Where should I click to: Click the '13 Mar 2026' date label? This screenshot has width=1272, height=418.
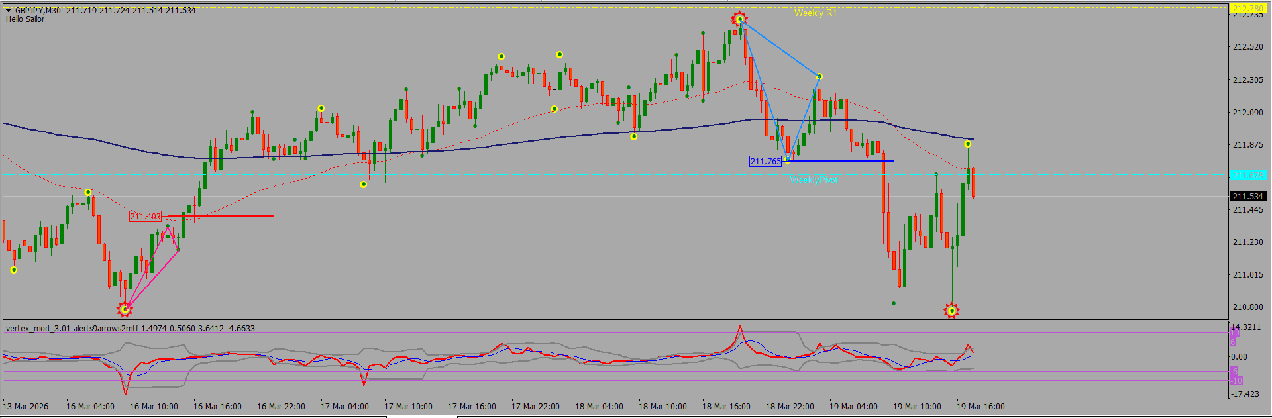click(x=26, y=406)
